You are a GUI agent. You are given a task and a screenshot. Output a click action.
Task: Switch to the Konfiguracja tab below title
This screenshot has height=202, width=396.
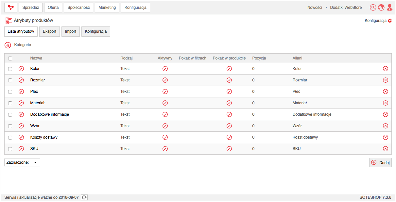tap(96, 31)
